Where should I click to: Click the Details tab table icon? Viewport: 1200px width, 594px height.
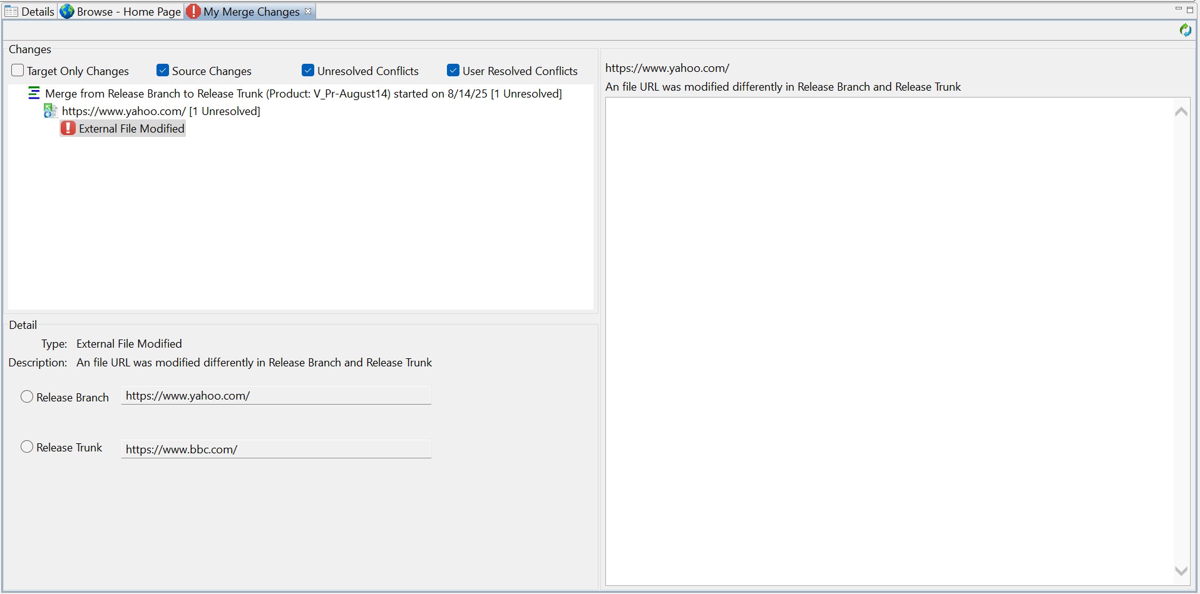coord(11,11)
